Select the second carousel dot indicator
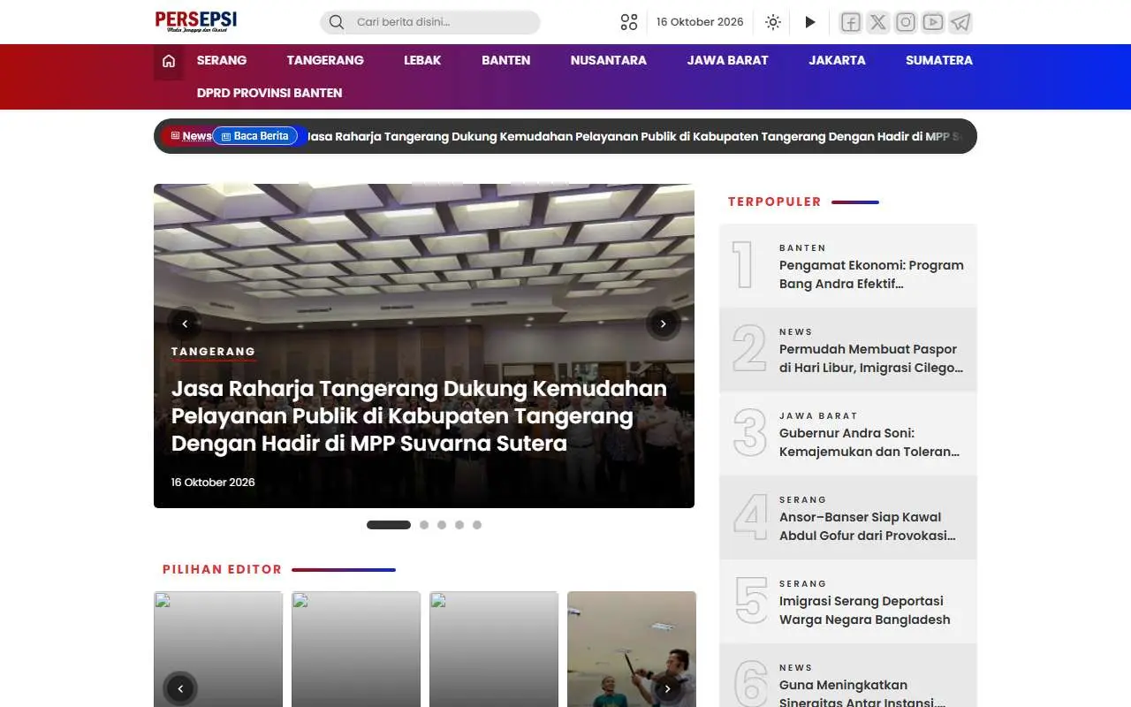This screenshot has height=707, width=1131. (x=424, y=525)
